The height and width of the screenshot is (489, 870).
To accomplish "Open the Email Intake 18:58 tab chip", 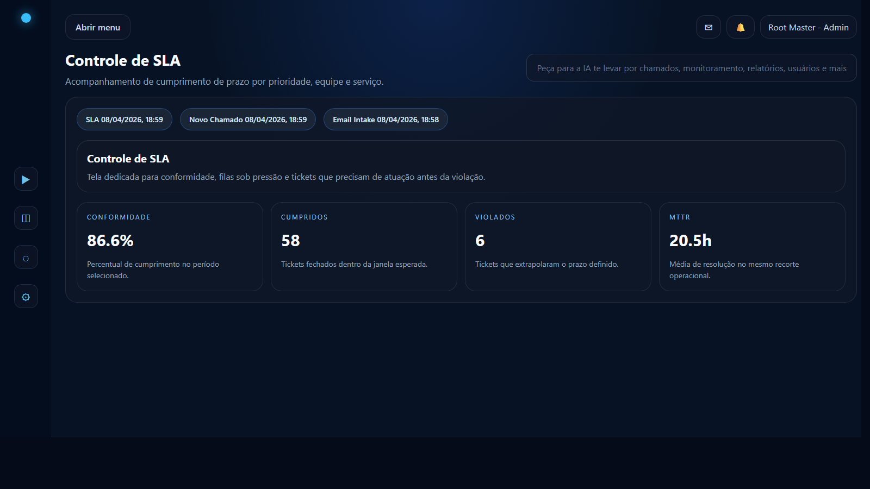I will (386, 120).
